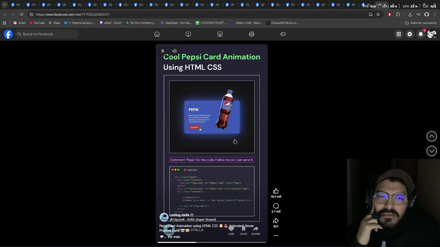Open the A beautiful library bookmark
Screen dimensions: 440x247
pyautogui.click(x=282, y=23)
